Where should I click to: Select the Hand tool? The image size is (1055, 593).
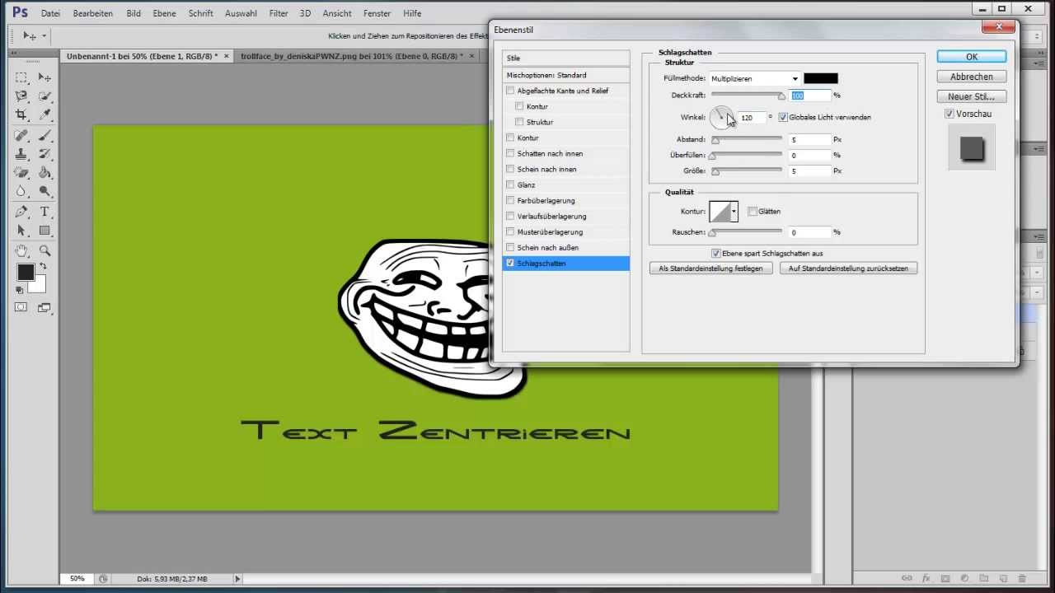click(x=21, y=250)
